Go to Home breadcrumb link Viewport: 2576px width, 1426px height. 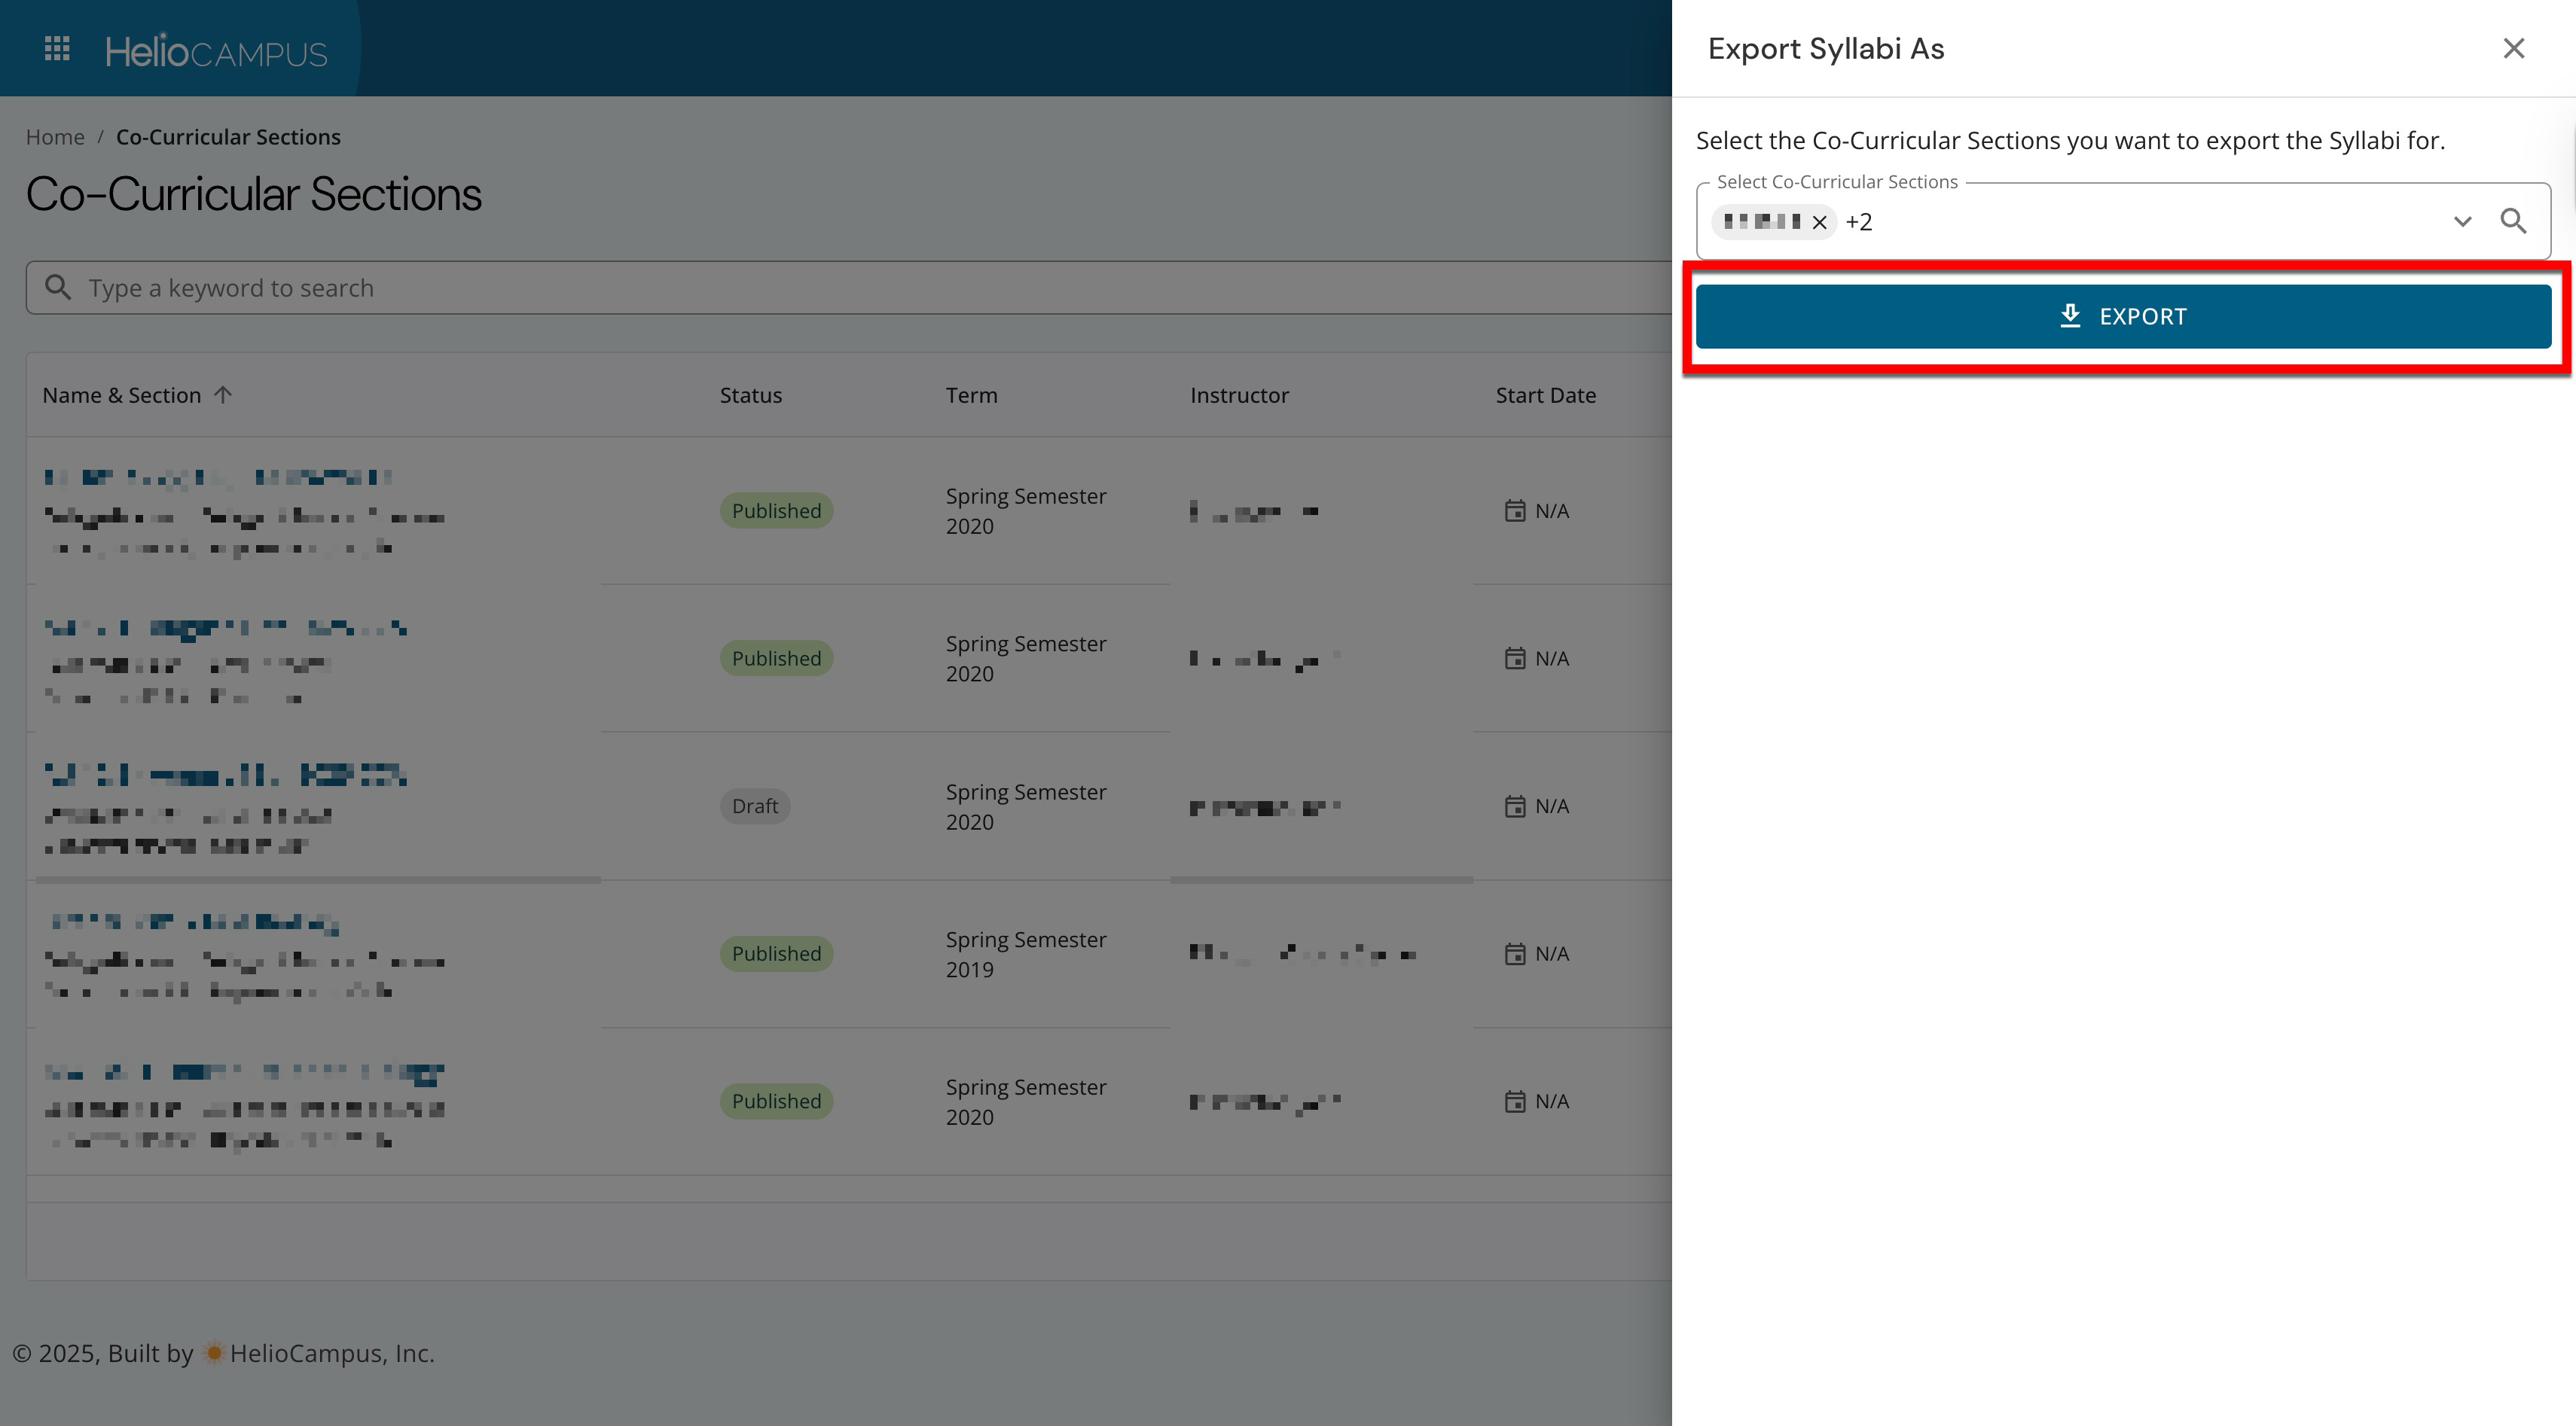tap(55, 137)
